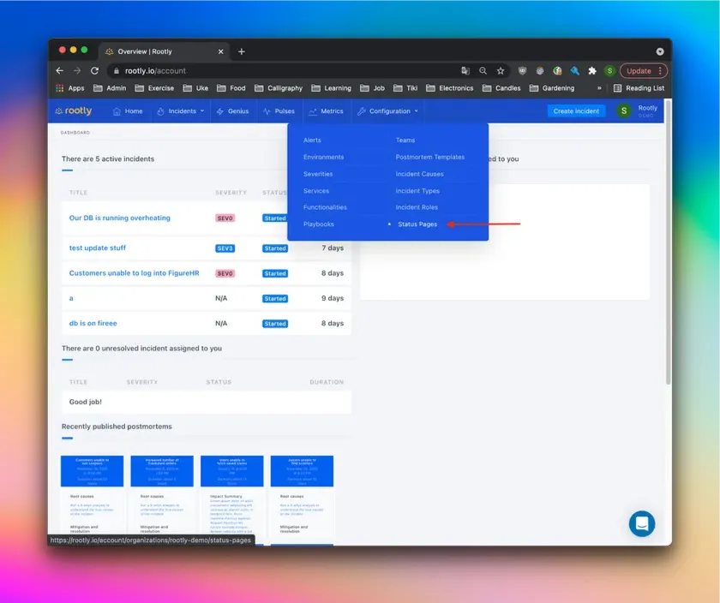
Task: Click the green S user avatar in Rootly header
Action: (624, 110)
